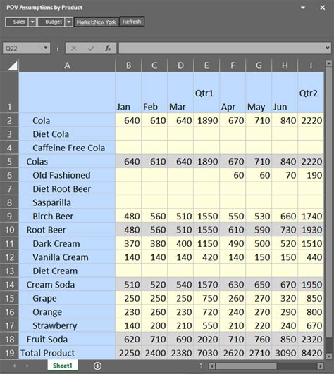Viewport: 334px width, 374px height.
Task: Click the vertical scrollbar up arrow
Action: 329,63
